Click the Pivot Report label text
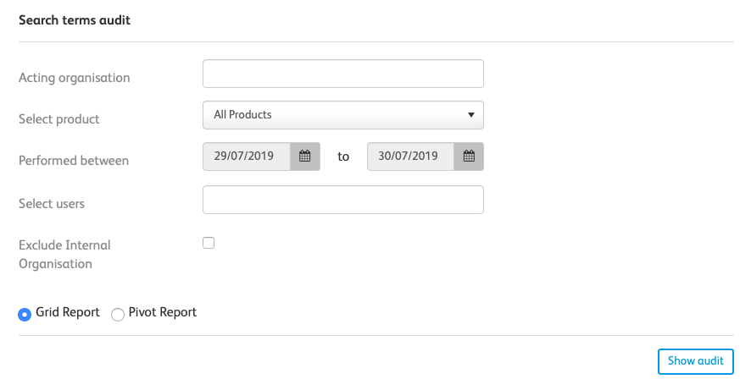Viewport: 740px width, 379px height. point(163,312)
